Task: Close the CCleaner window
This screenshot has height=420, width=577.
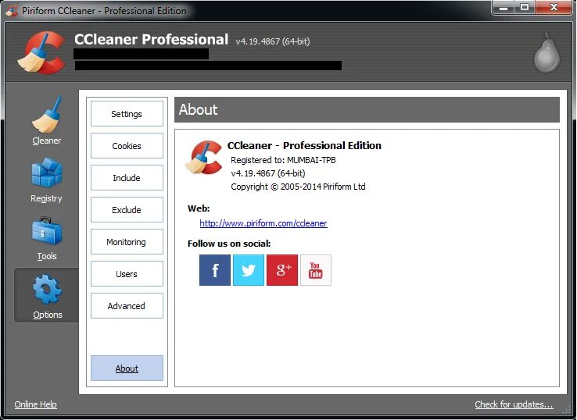Action: point(554,7)
